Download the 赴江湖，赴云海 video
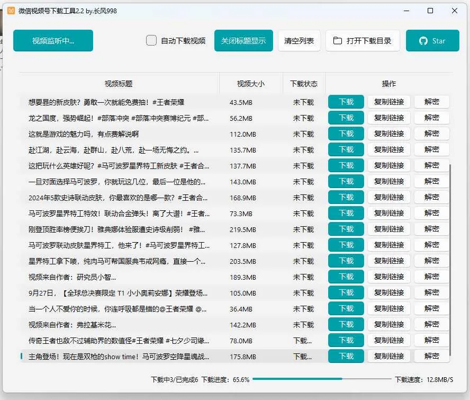Screen dimensions: 470x400 346,150
